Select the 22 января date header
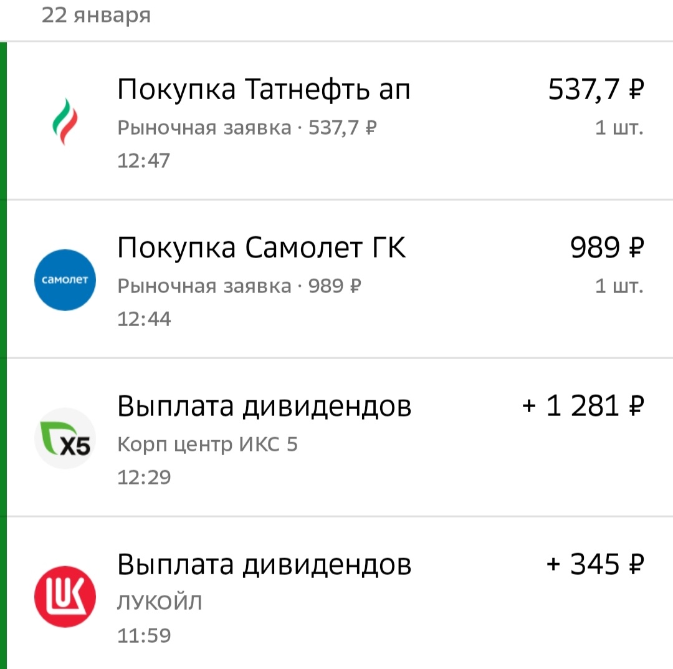Viewport: 673px width, 669px height. [95, 15]
